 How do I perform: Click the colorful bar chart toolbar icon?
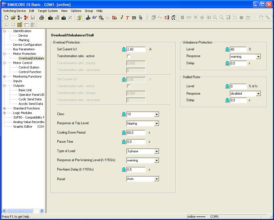[114, 18]
